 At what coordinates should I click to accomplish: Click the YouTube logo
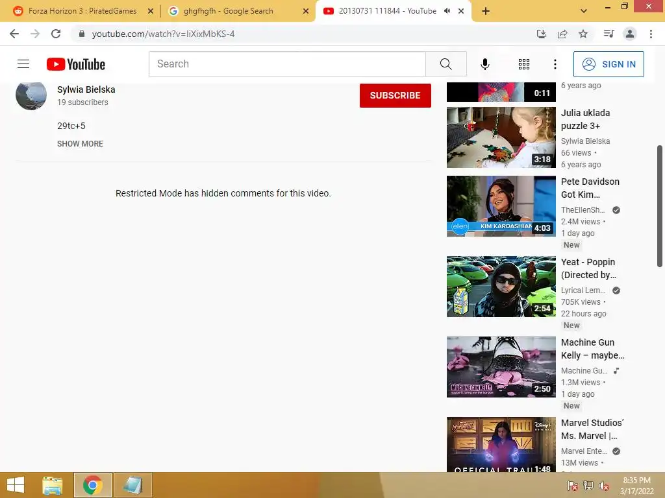[x=76, y=64]
